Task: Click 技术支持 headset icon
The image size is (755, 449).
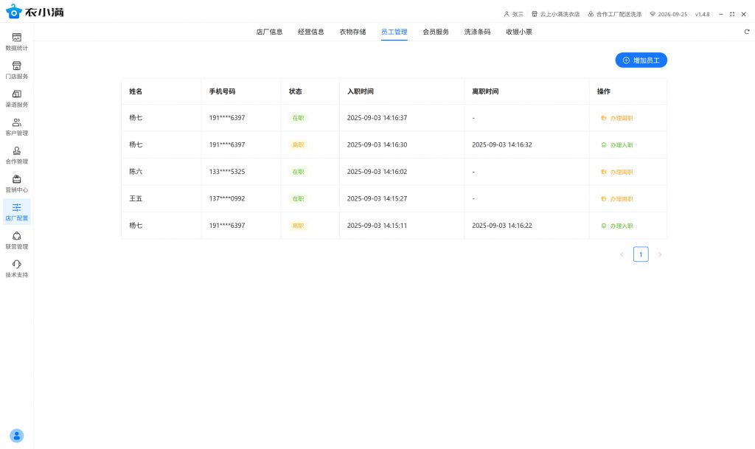Action: tap(16, 265)
